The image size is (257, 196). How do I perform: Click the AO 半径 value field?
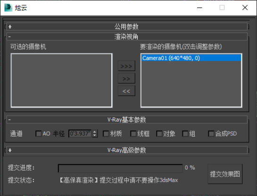coord(80,134)
